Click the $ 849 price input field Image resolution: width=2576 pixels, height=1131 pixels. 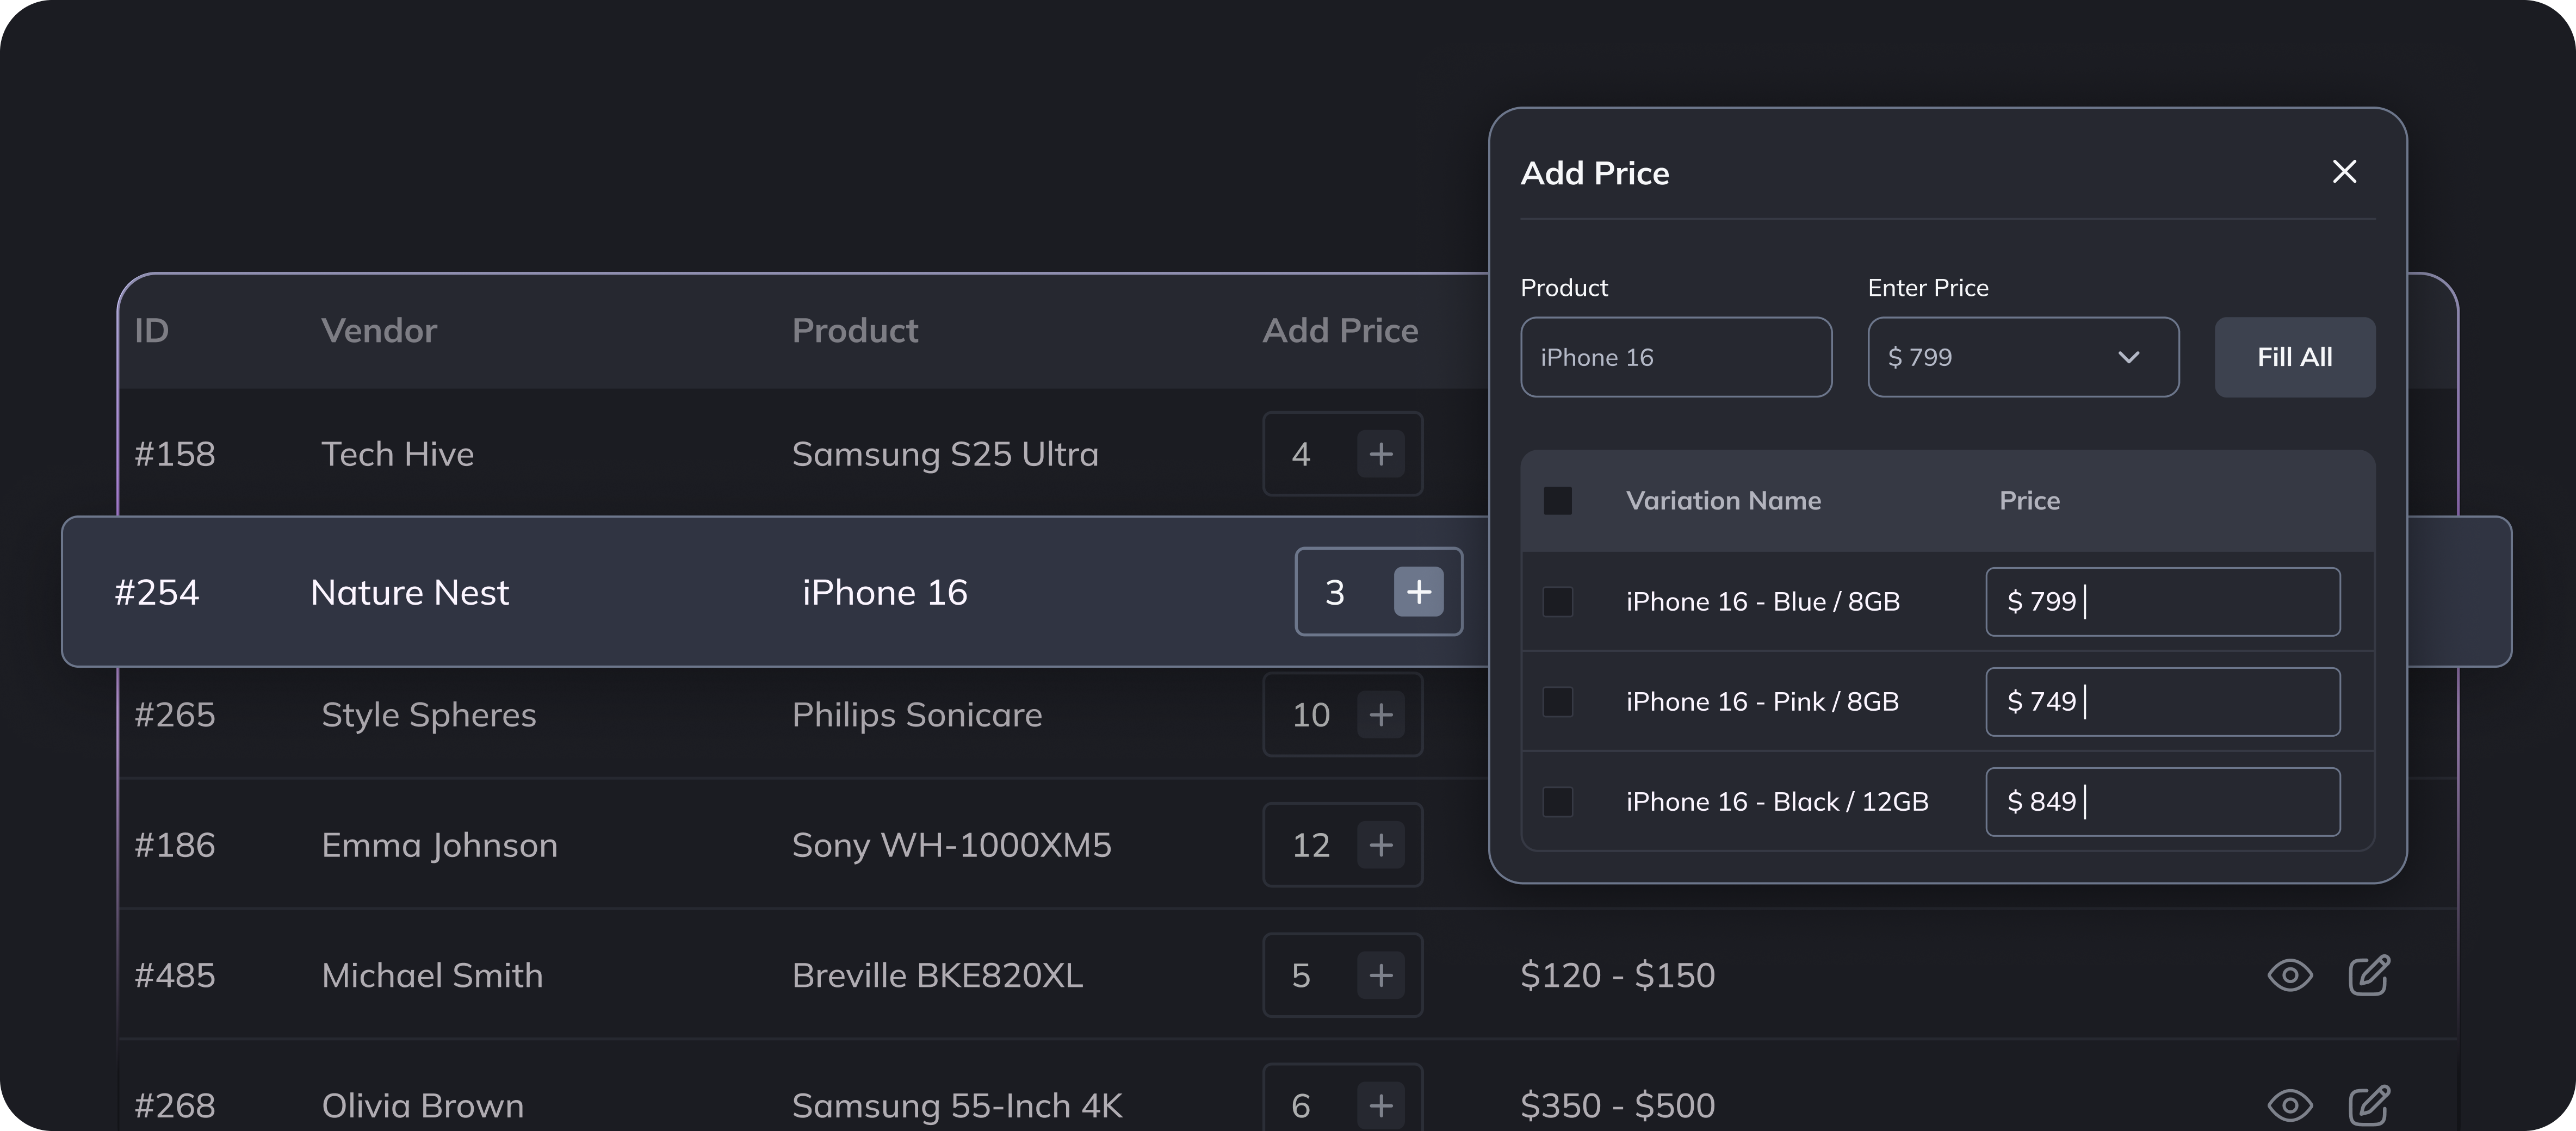pos(2162,801)
